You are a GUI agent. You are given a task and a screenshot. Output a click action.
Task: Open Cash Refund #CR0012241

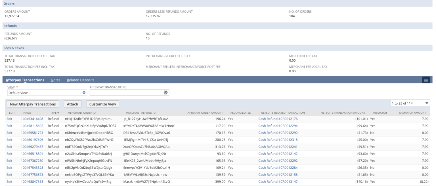click(278, 147)
